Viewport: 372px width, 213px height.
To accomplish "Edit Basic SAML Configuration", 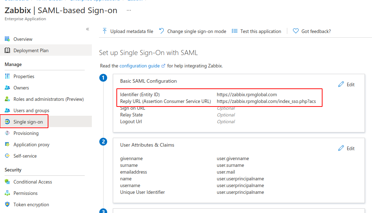I will click(x=346, y=84).
